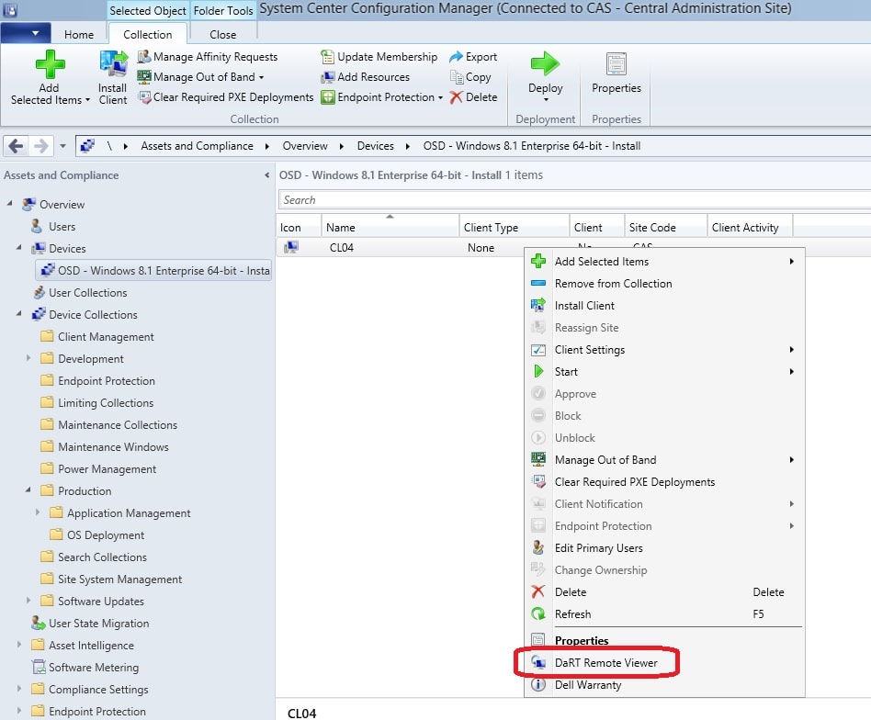This screenshot has width=871, height=720.
Task: Open the Client Management folder
Action: pyautogui.click(x=106, y=336)
